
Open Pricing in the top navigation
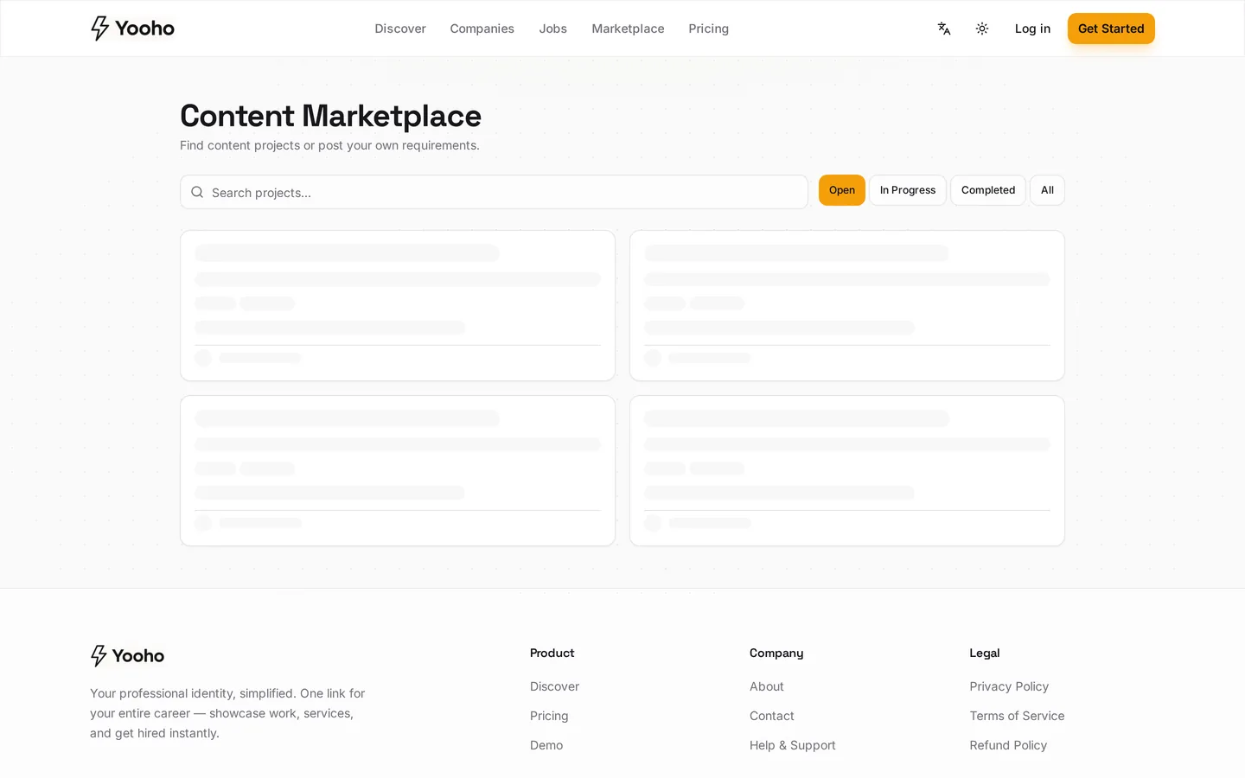point(708,29)
